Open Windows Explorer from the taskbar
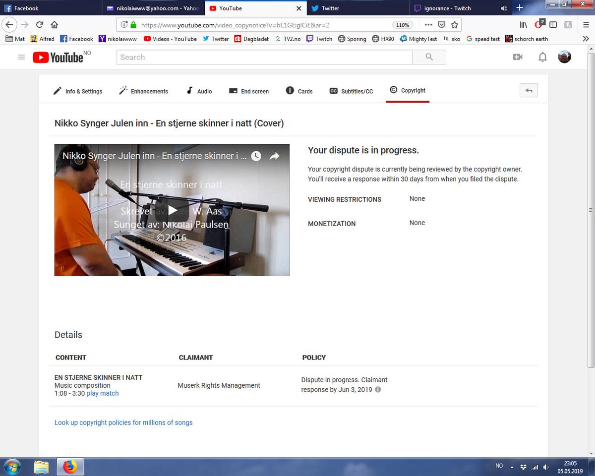 pyautogui.click(x=42, y=467)
